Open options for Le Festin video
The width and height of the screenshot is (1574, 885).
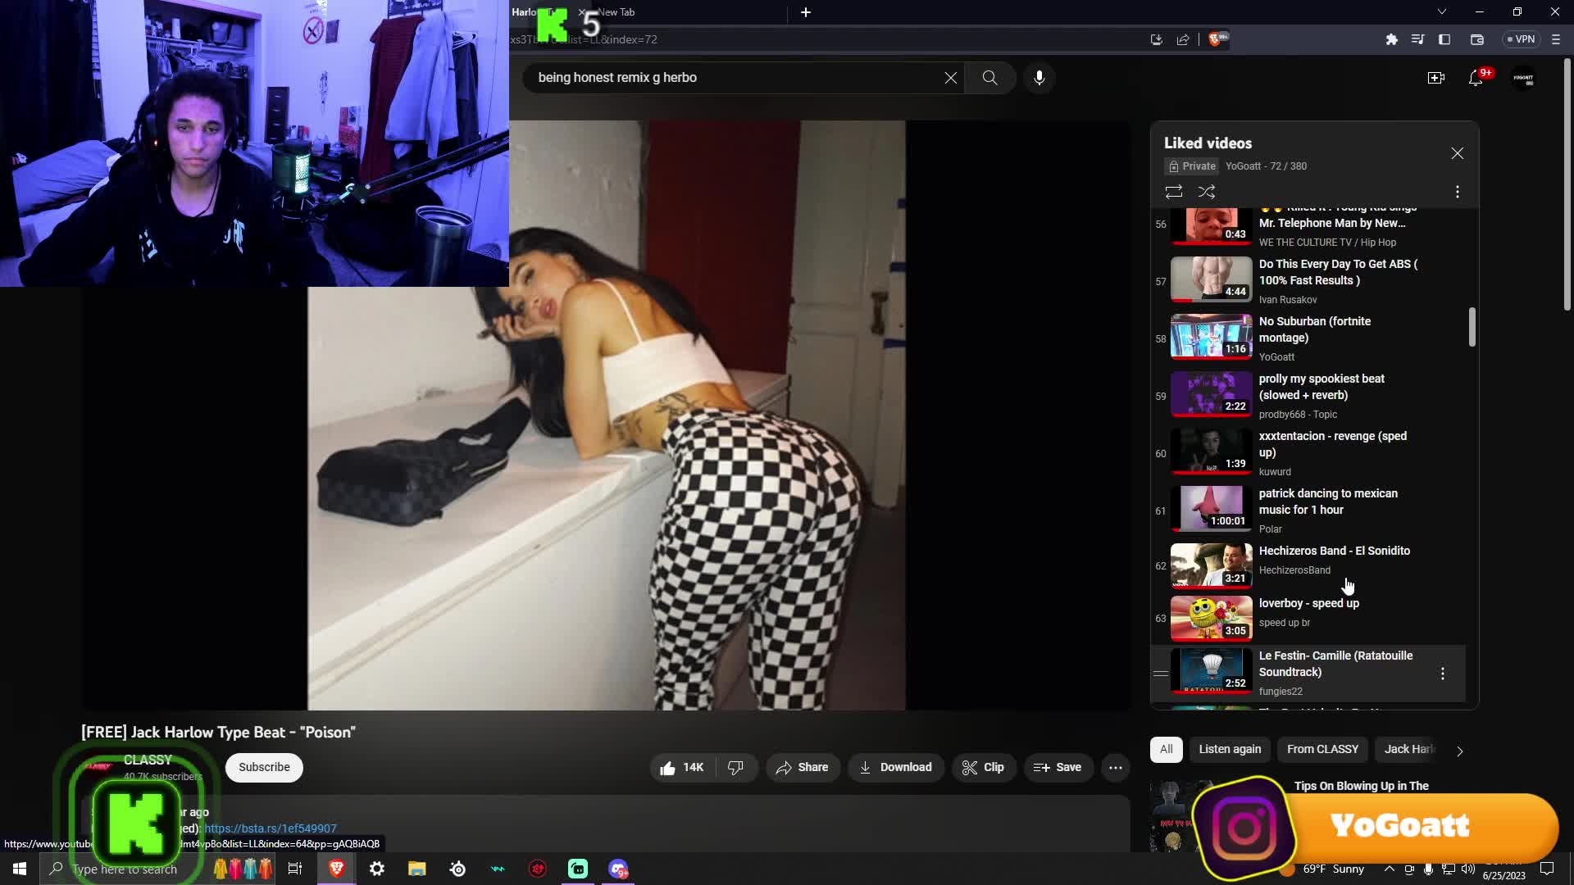(x=1442, y=674)
